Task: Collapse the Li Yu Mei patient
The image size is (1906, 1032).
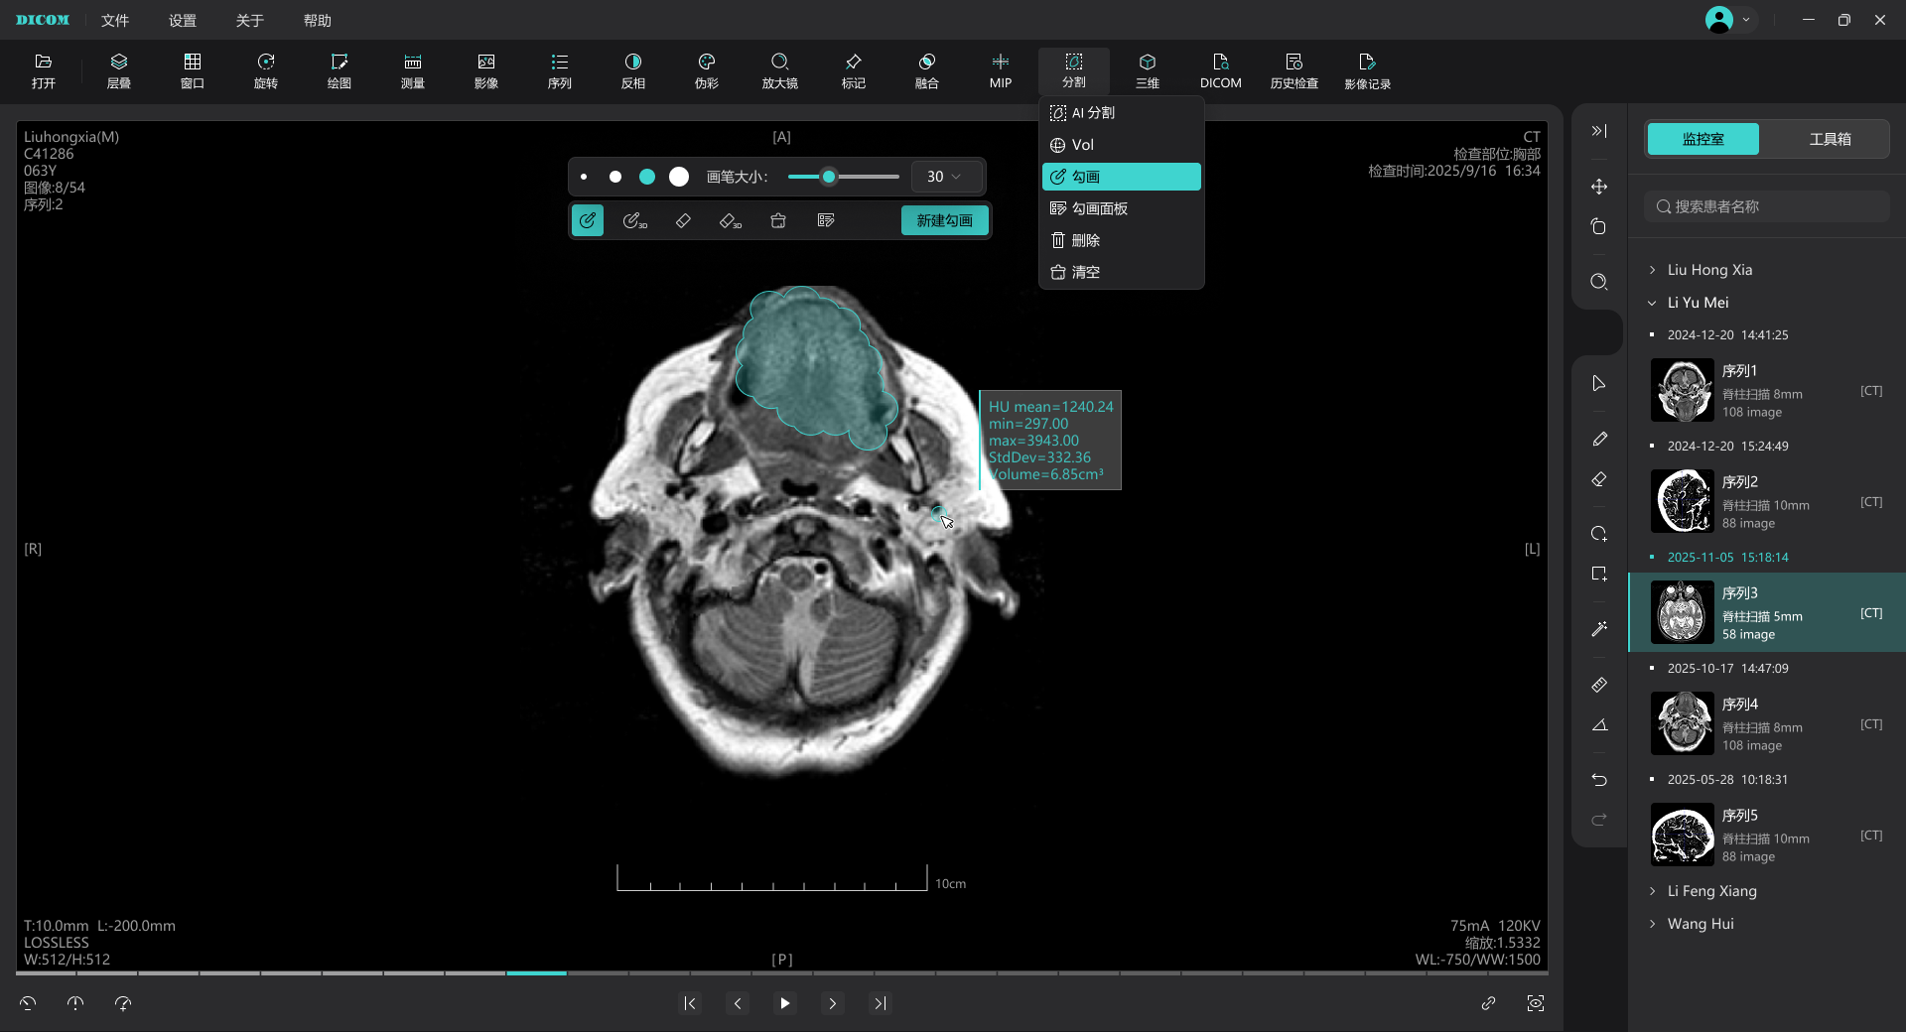Action: tap(1653, 303)
